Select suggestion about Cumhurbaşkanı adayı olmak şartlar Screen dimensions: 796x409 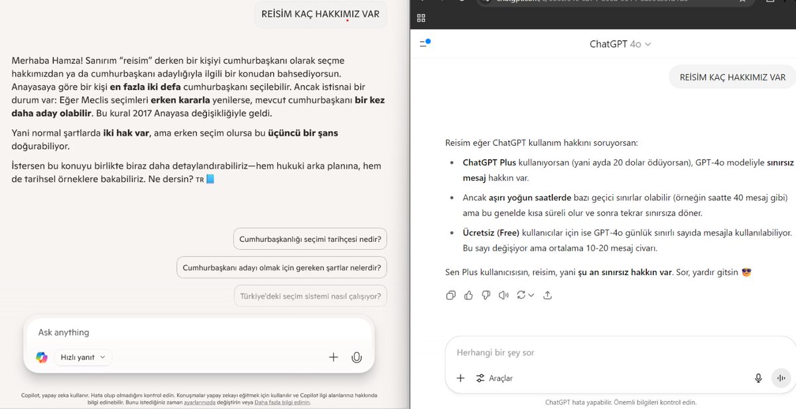click(x=282, y=267)
